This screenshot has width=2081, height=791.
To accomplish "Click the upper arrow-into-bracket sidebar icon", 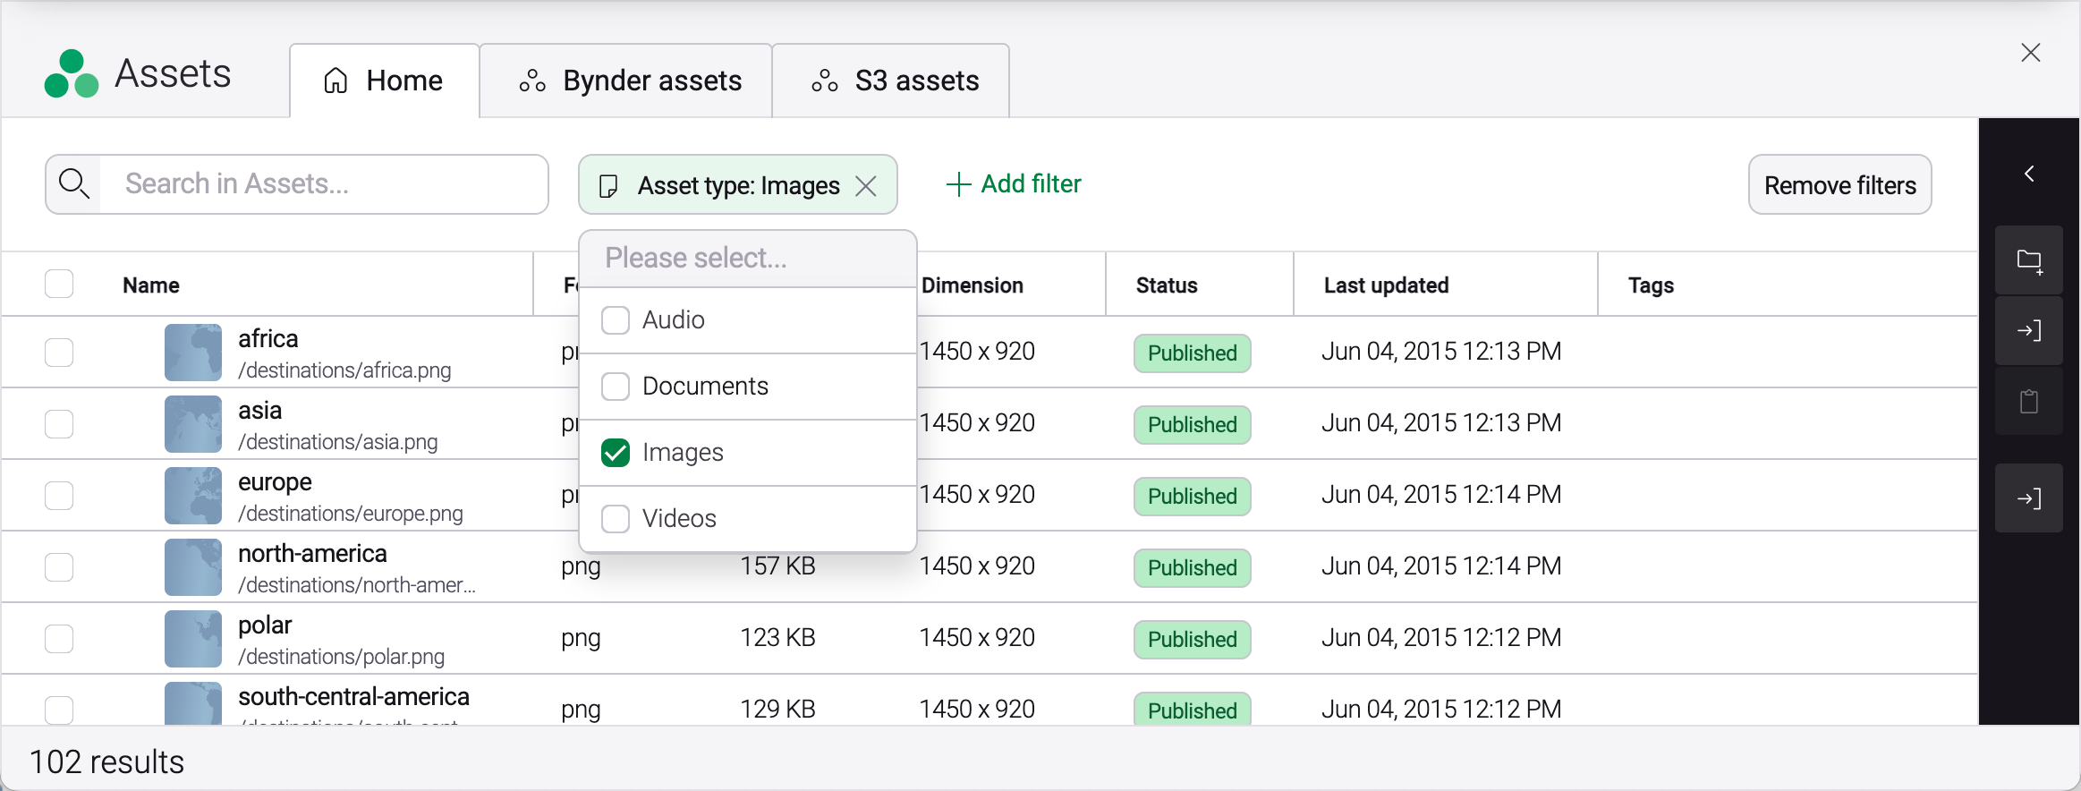I will (2028, 331).
